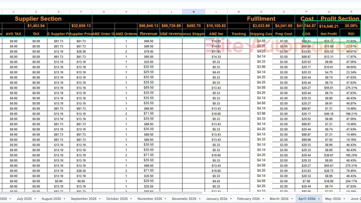The width and height of the screenshot is (361, 203).
Task: Click the Net Profit column label
Action: click(x=329, y=33)
